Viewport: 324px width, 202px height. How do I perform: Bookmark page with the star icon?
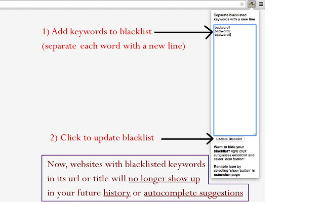click(242, 4)
